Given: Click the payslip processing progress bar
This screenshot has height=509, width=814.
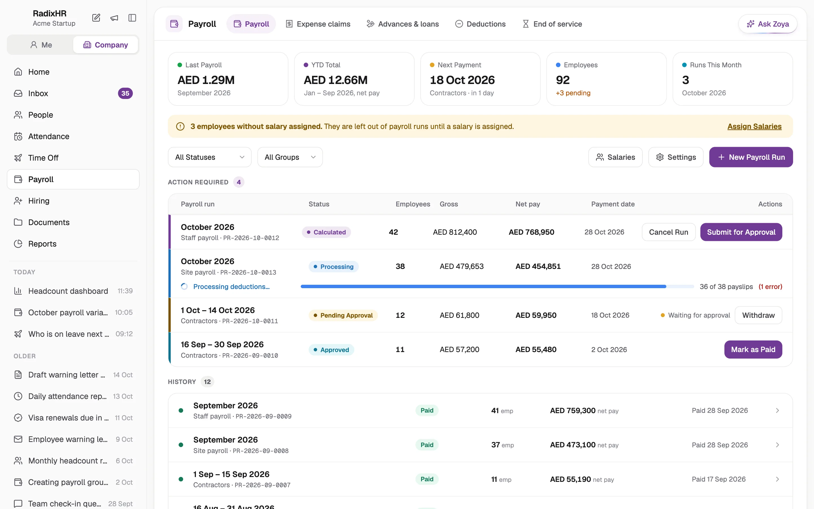Looking at the screenshot, I should click(497, 286).
